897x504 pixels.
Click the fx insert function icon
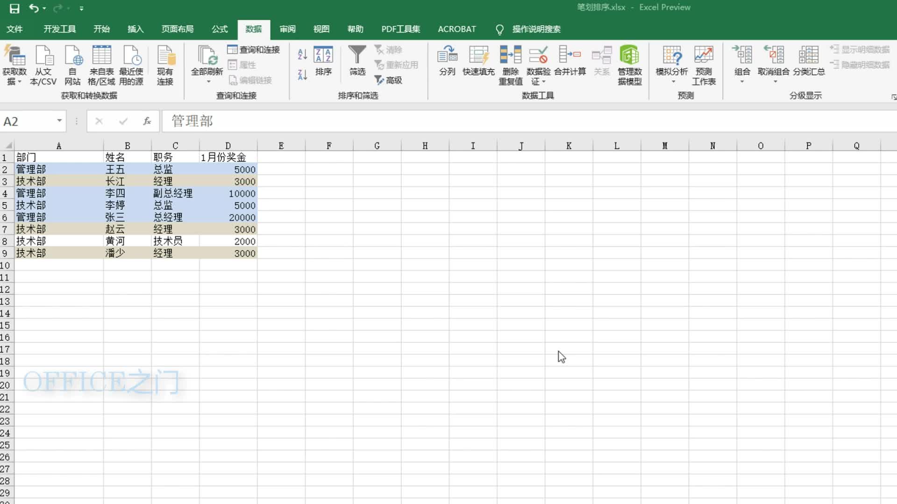point(147,121)
